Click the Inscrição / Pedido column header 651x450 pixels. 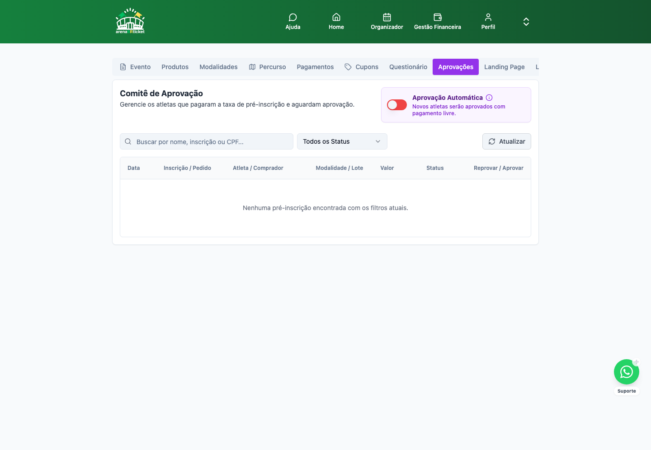pyautogui.click(x=187, y=168)
